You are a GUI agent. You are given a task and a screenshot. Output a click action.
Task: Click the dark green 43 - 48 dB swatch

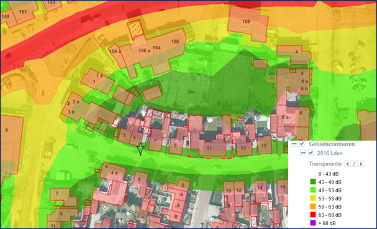click(313, 182)
